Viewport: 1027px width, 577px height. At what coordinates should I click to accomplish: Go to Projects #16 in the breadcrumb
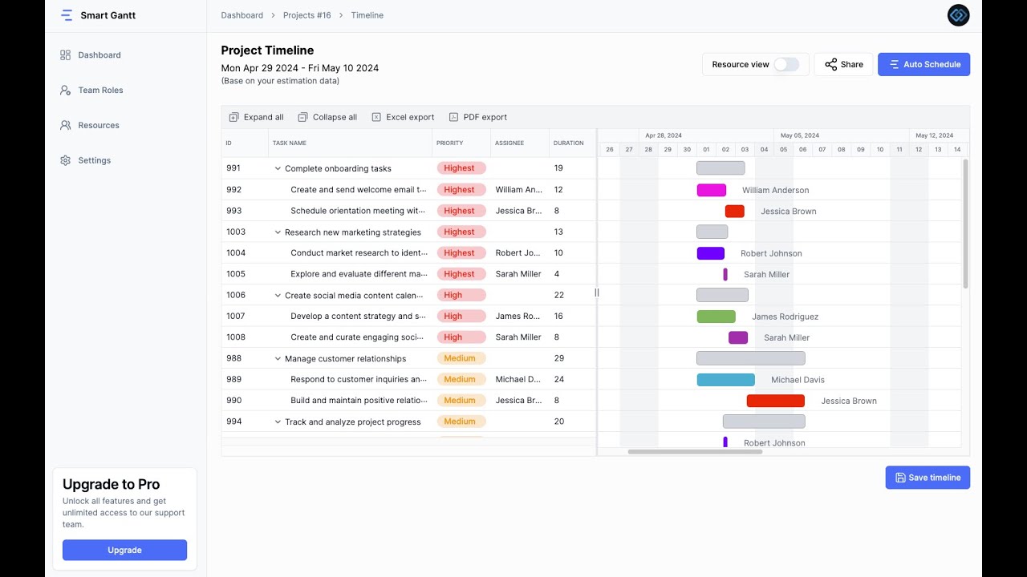(x=307, y=15)
